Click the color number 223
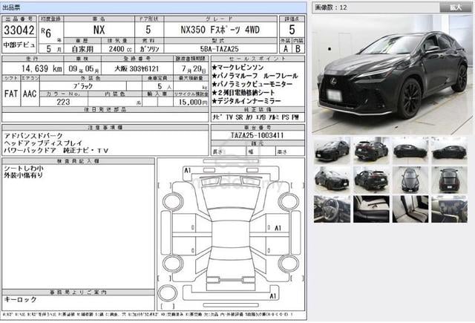This screenshot has height=323, width=475. [63, 102]
